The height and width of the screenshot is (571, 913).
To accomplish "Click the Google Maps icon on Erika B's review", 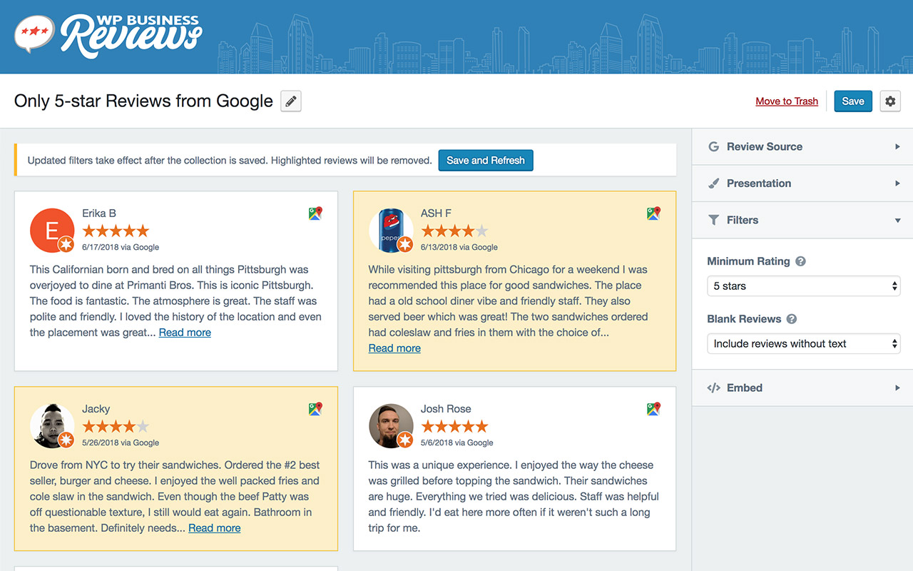I will (x=315, y=213).
